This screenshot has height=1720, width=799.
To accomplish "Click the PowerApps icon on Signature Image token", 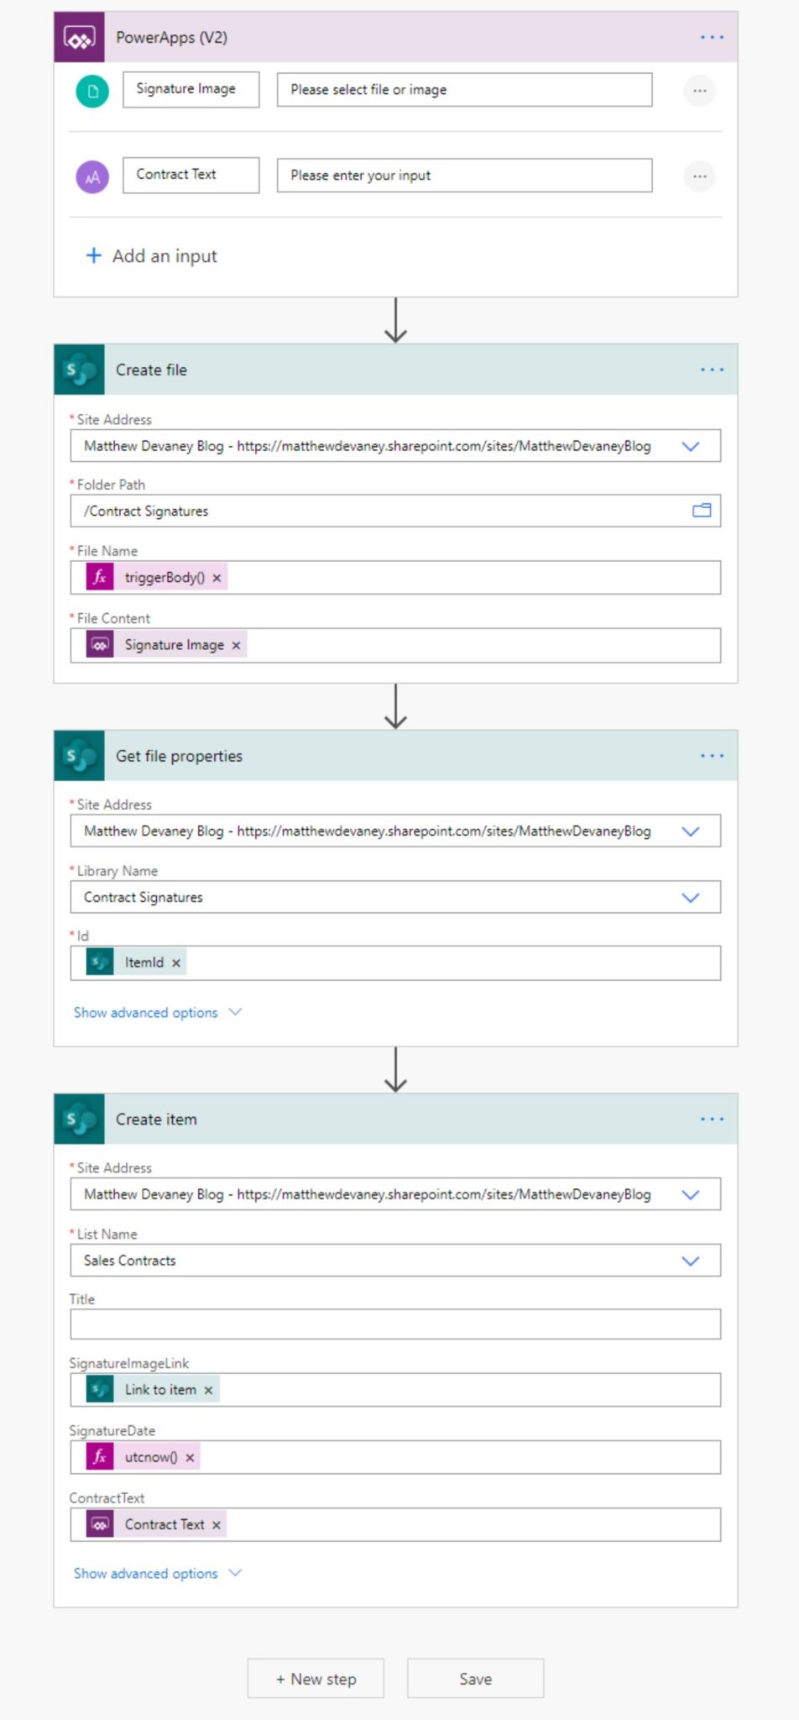I will [100, 644].
